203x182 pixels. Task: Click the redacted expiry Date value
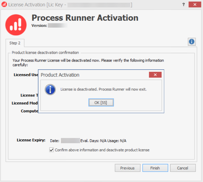click(70, 141)
